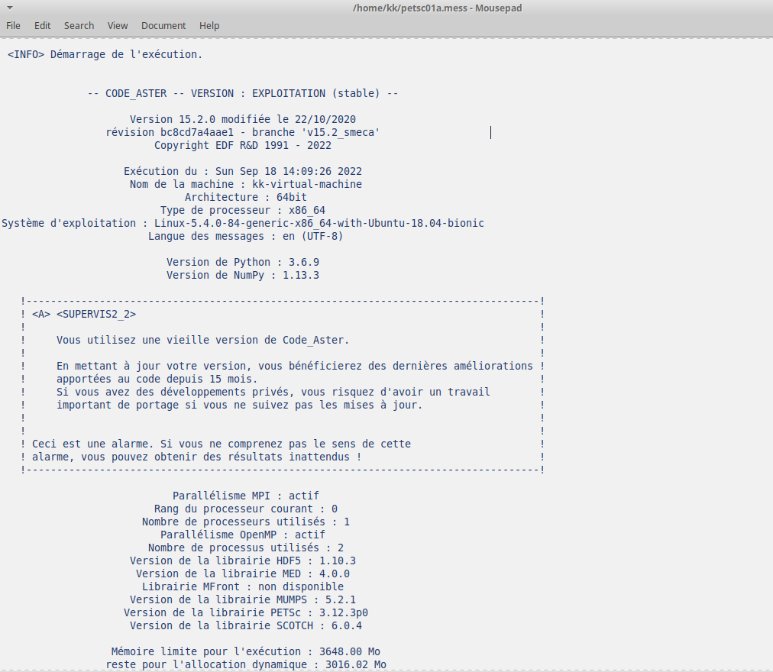This screenshot has width=773, height=672.
Task: Open the Search menu
Action: click(x=79, y=26)
